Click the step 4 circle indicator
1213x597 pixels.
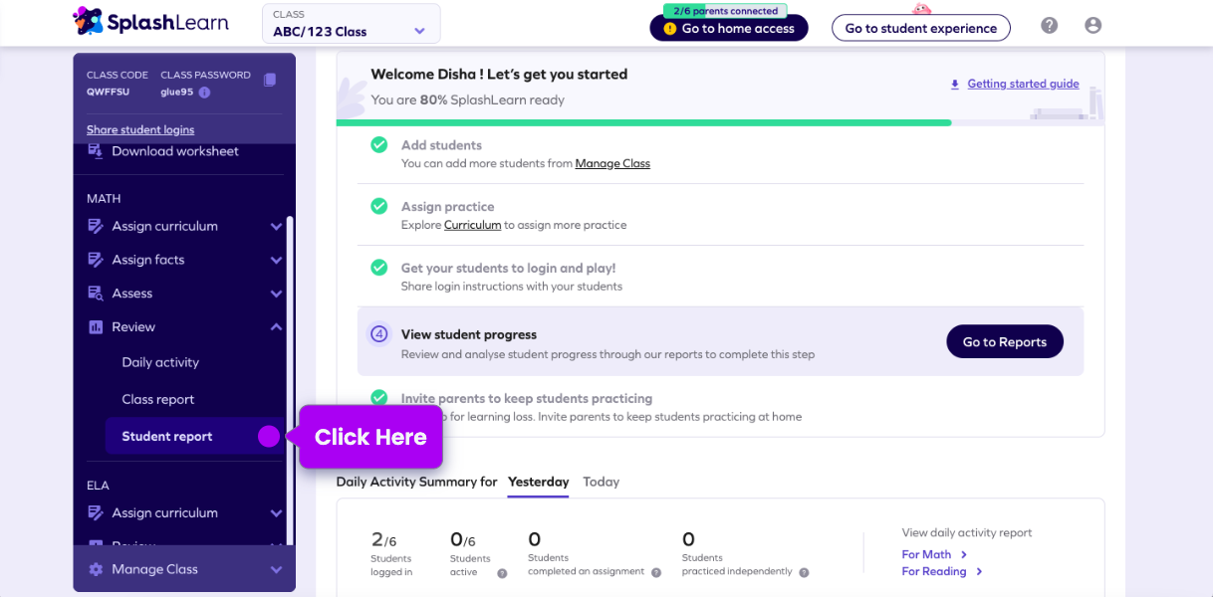[x=378, y=334]
